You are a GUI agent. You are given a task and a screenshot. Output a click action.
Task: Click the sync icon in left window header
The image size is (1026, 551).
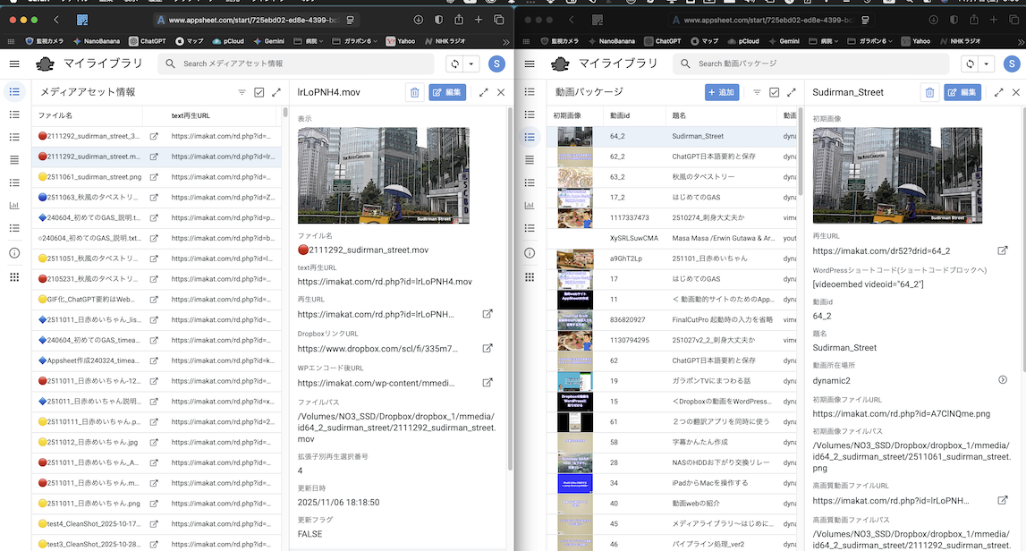tap(455, 64)
